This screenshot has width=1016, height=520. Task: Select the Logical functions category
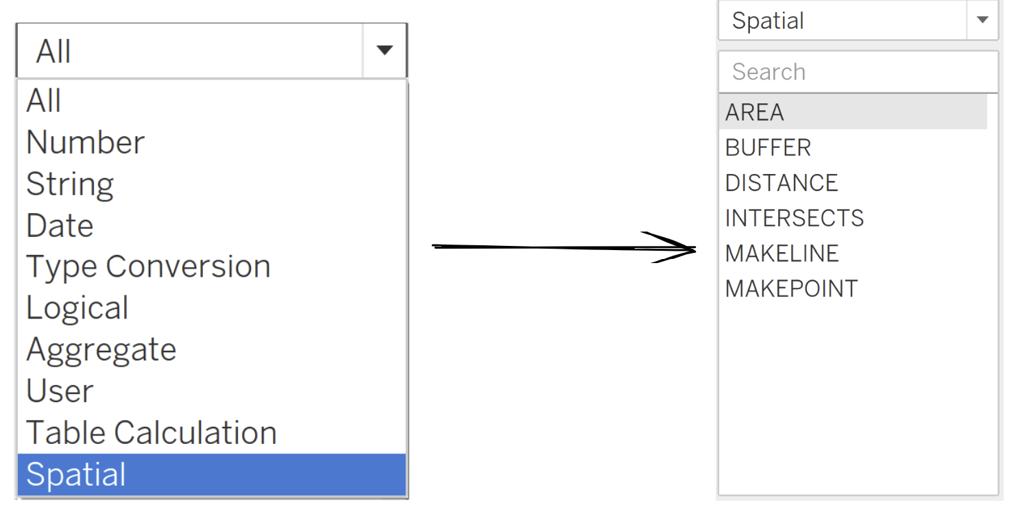tap(77, 308)
